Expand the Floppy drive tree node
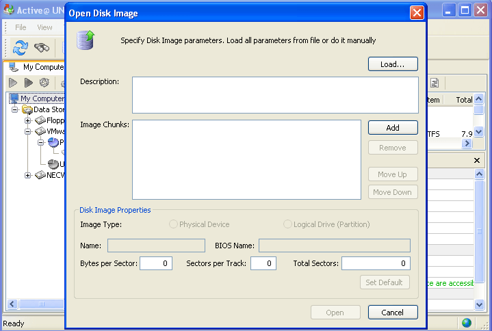492x331 pixels. pos(28,120)
